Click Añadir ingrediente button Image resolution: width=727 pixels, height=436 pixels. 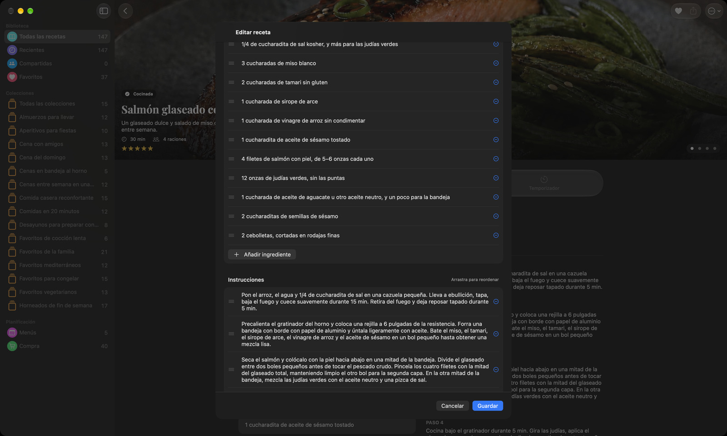262,254
